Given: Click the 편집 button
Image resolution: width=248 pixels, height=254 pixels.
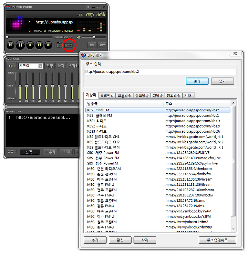Looking at the screenshot, I should pyautogui.click(x=120, y=240).
